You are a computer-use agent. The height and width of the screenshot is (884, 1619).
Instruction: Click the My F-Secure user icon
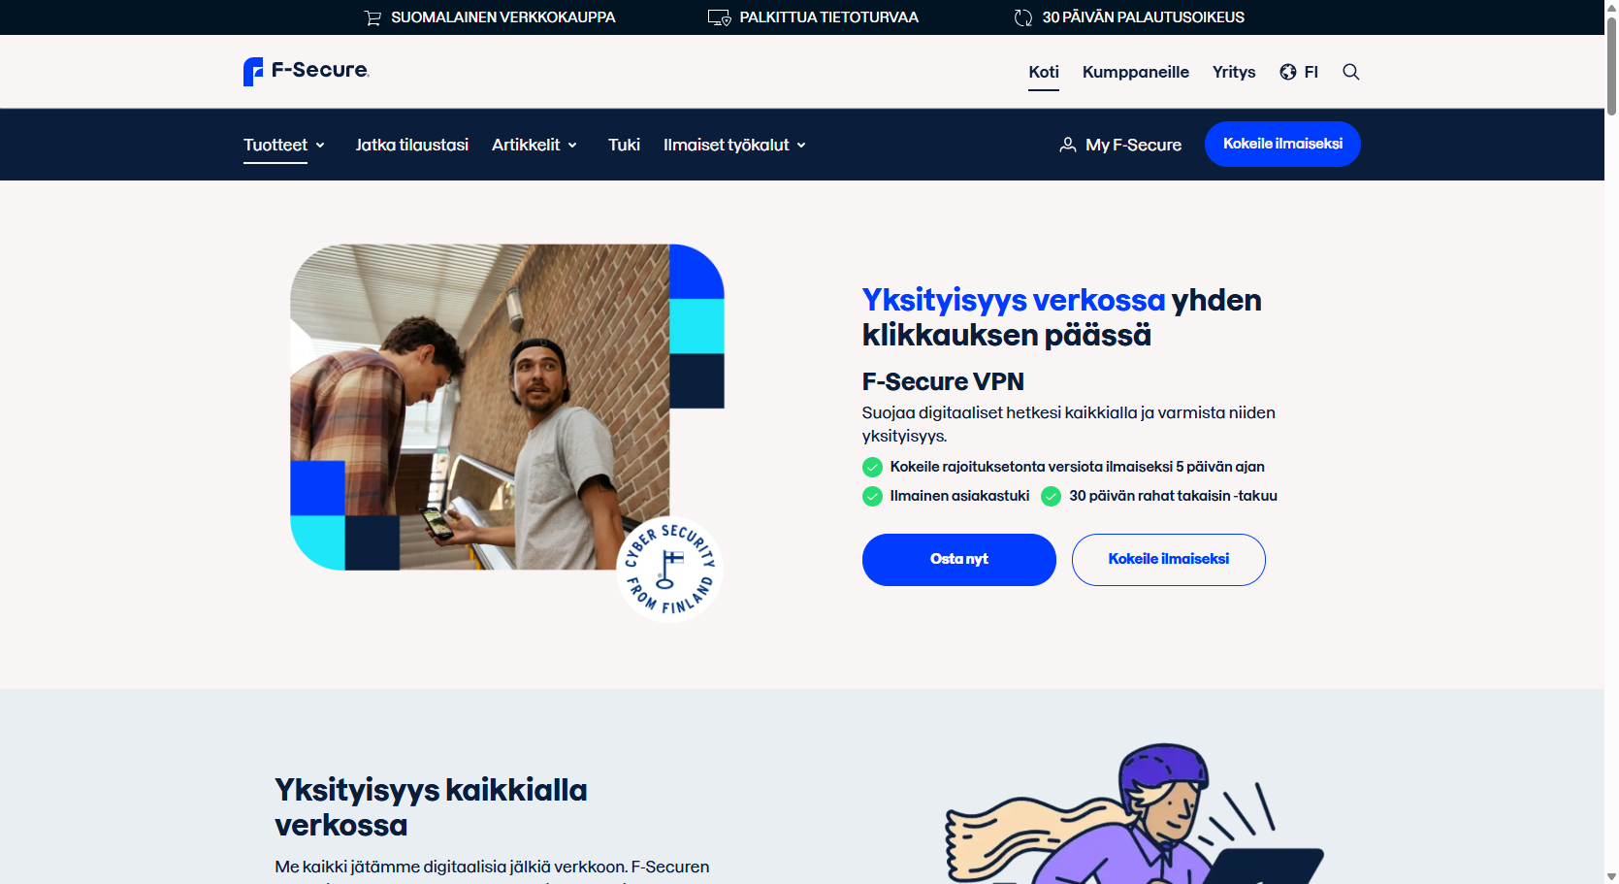click(x=1067, y=145)
